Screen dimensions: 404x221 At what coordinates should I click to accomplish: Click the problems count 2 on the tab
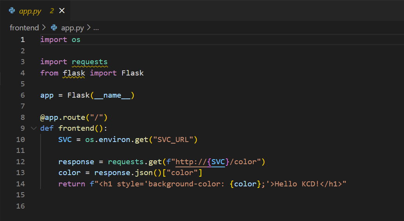[x=52, y=11]
